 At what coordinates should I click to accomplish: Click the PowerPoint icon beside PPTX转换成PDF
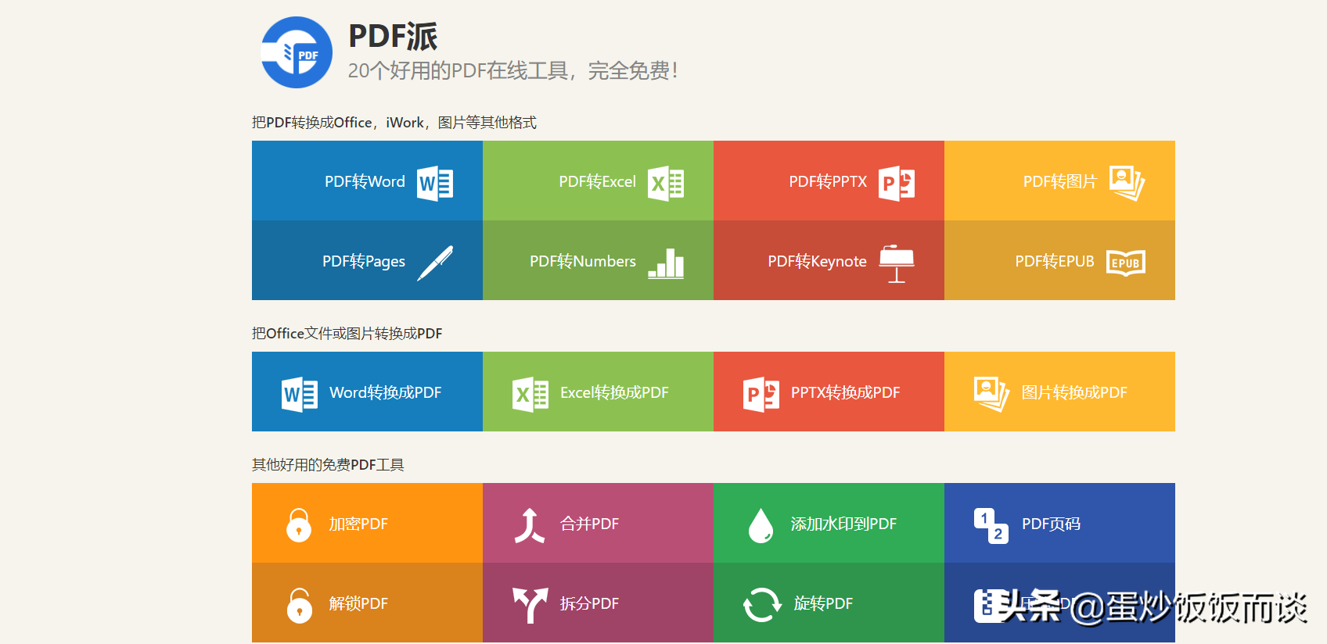click(761, 395)
